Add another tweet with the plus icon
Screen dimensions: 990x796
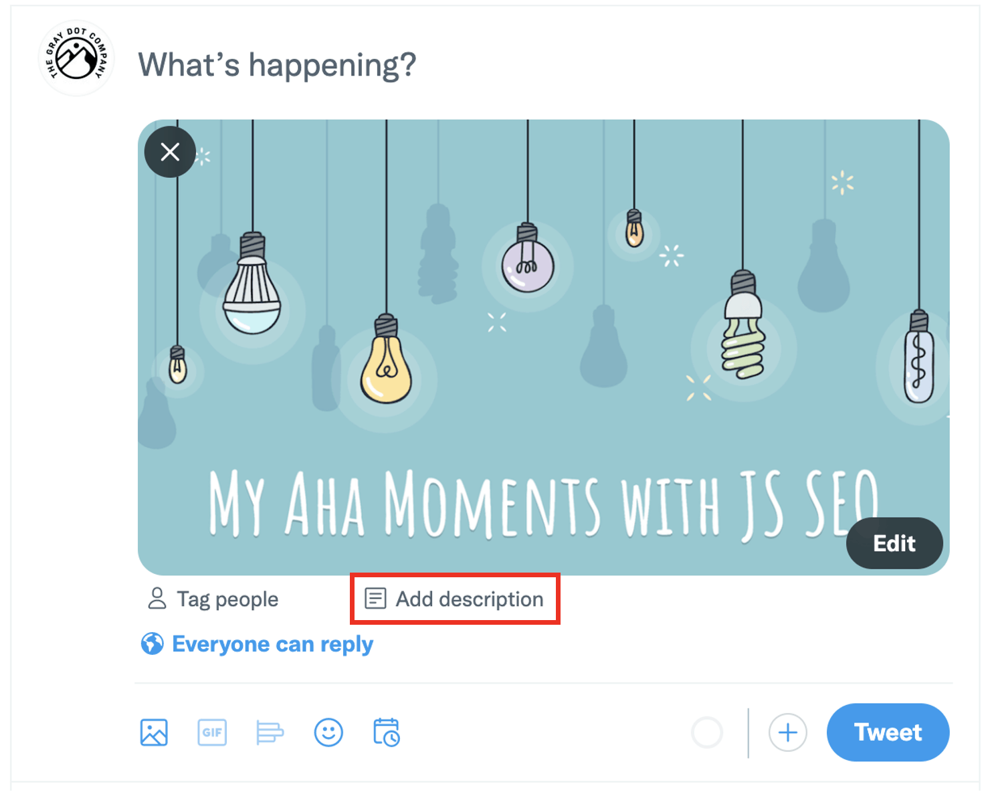point(787,732)
